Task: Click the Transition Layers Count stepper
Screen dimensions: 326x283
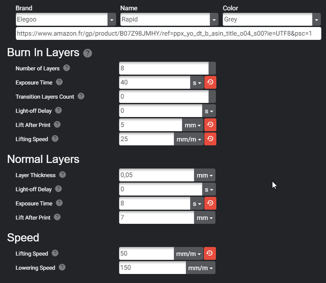Action: pos(212,96)
